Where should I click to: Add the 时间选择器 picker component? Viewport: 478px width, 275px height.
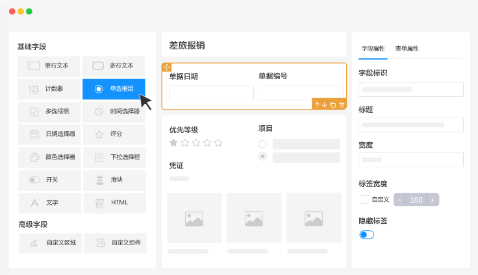[x=114, y=112]
